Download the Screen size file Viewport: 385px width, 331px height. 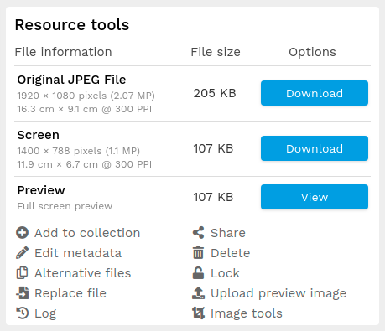(315, 148)
